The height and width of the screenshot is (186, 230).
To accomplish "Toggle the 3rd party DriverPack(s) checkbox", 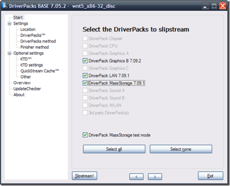I will pos(85,113).
